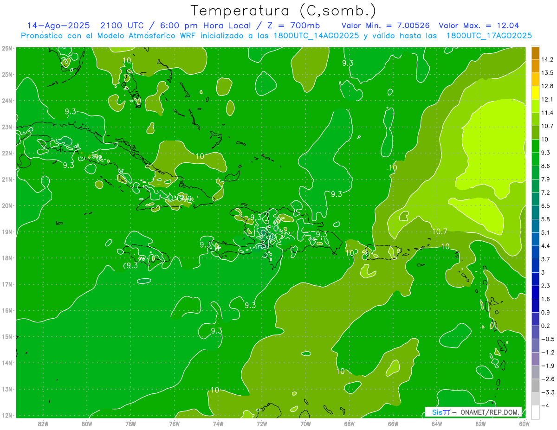Click the 7.9 color scale label

pos(546,180)
